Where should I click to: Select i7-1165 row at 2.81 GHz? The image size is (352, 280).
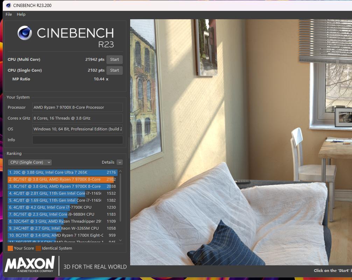click(x=62, y=193)
